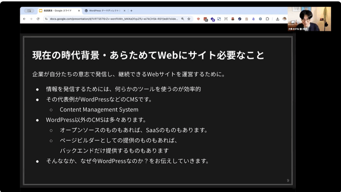Click the purple badge extension icon

(x=212, y=19)
